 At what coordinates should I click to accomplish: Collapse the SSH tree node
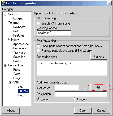10,83
